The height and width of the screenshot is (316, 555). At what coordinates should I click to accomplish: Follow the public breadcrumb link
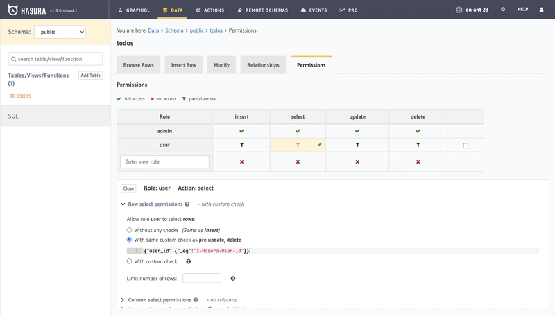[196, 30]
